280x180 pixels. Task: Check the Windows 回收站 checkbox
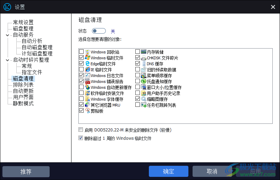pyautogui.click(x=81, y=52)
